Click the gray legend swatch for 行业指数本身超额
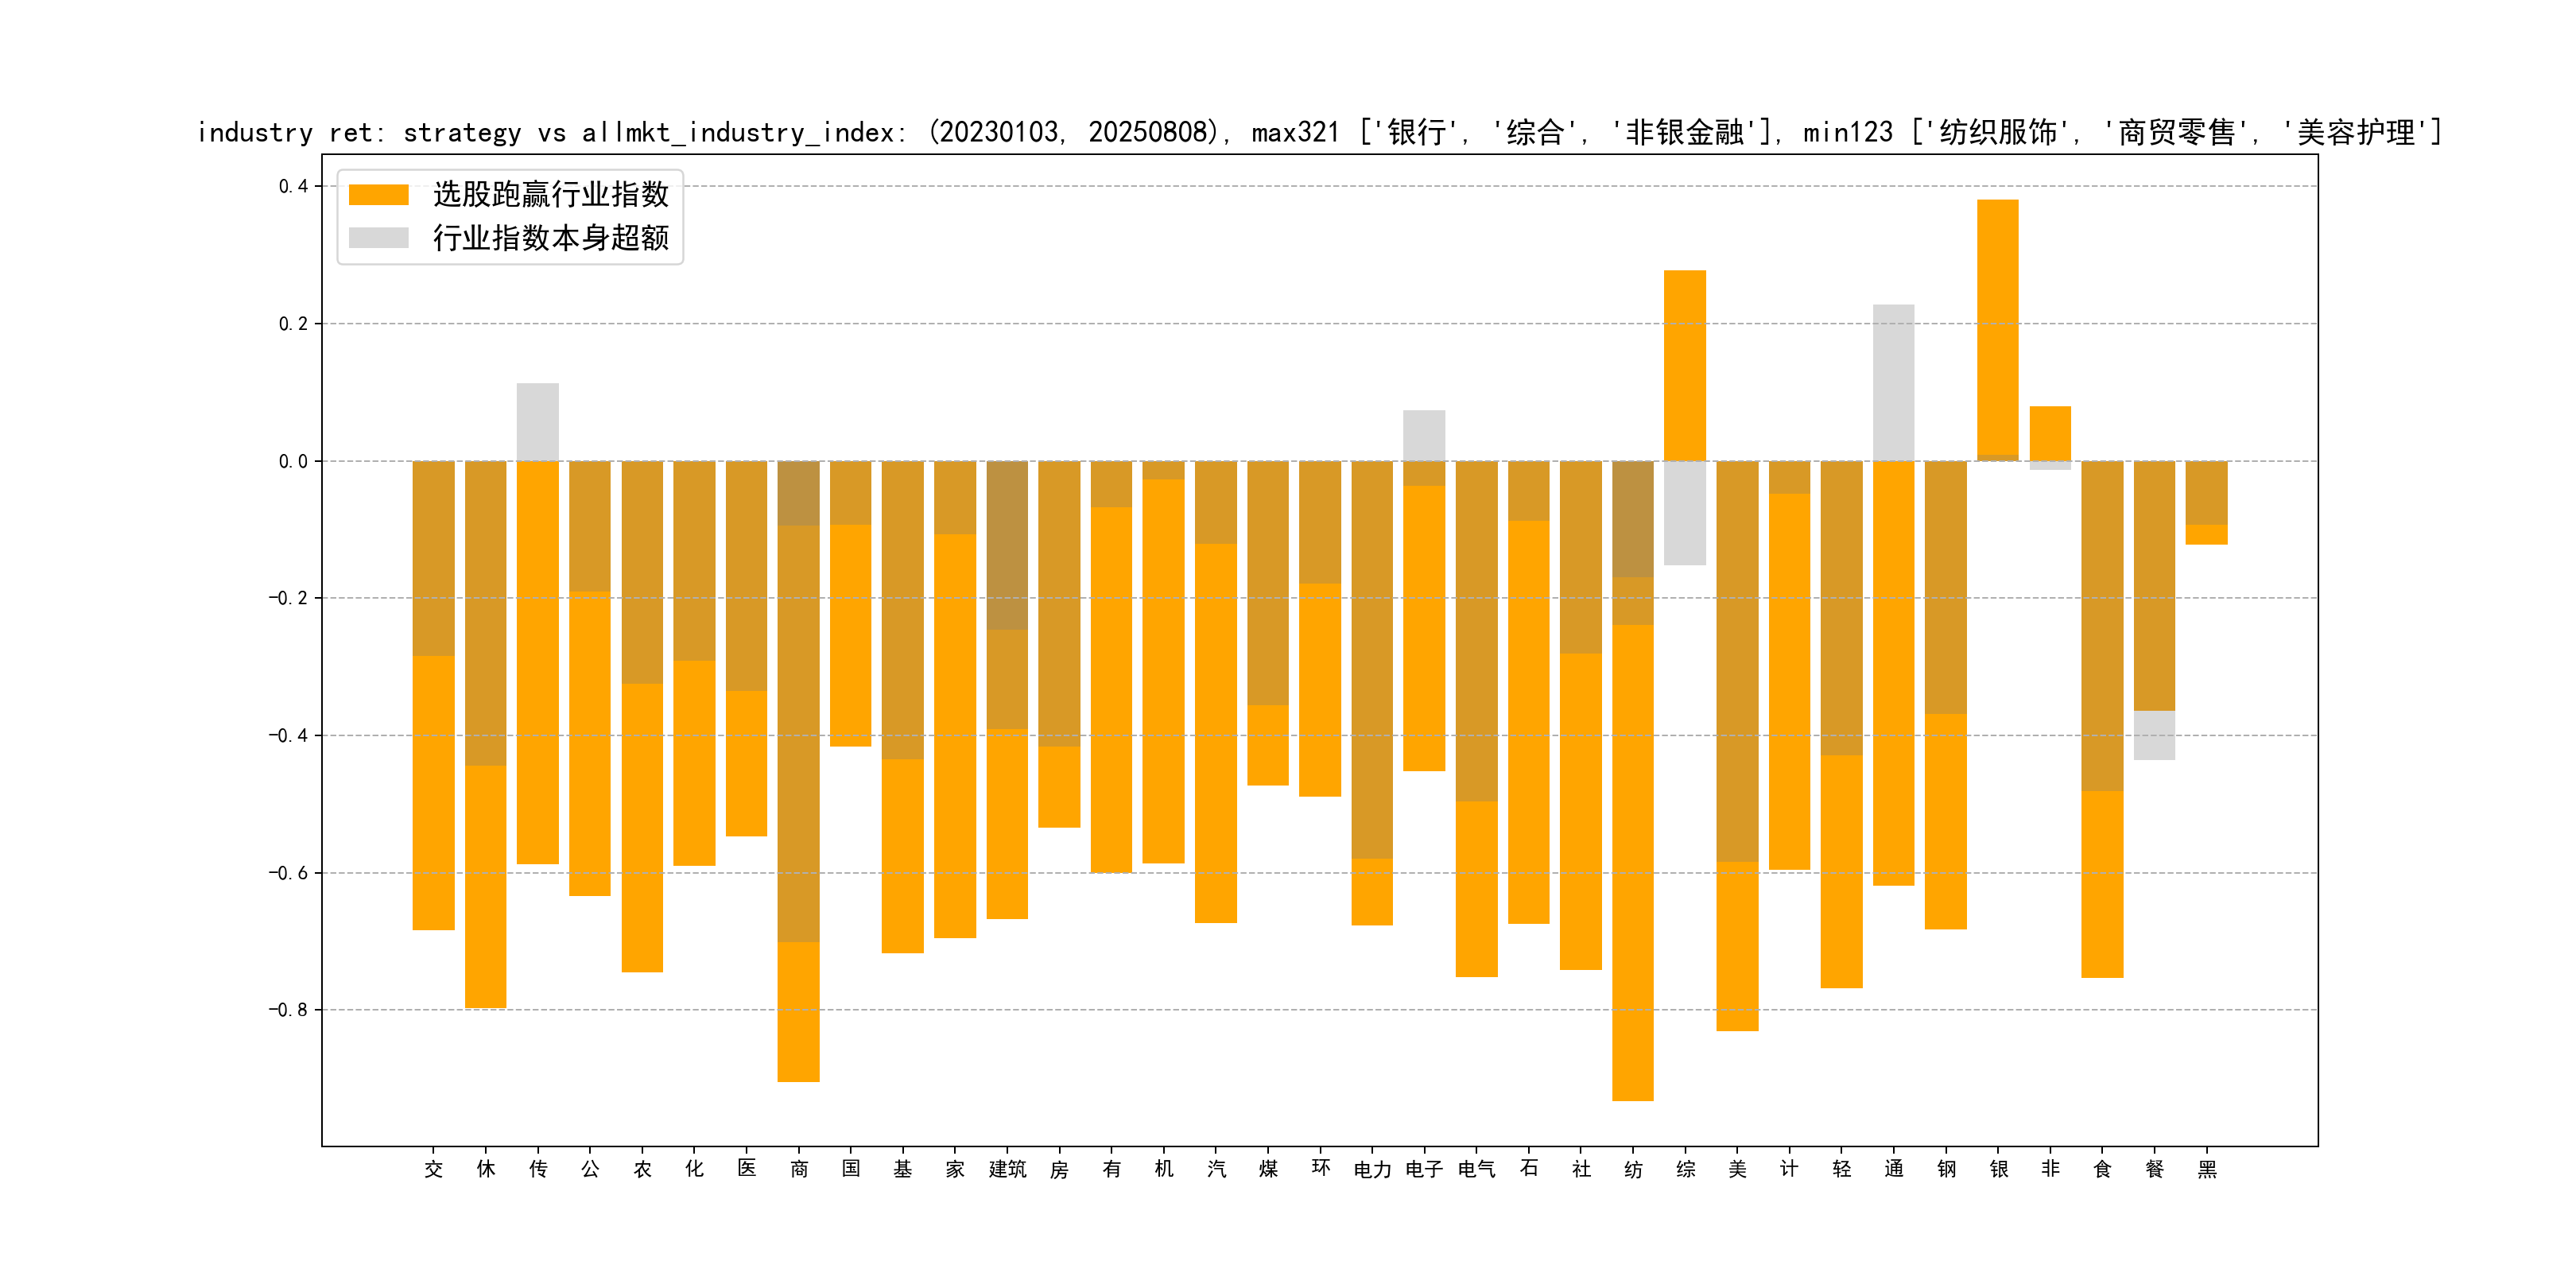This screenshot has height=1288, width=2576. pyautogui.click(x=378, y=238)
